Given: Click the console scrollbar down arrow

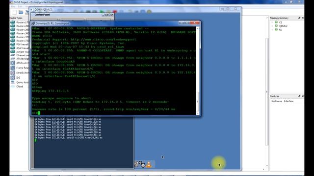Looking at the screenshot, I should [198, 113].
